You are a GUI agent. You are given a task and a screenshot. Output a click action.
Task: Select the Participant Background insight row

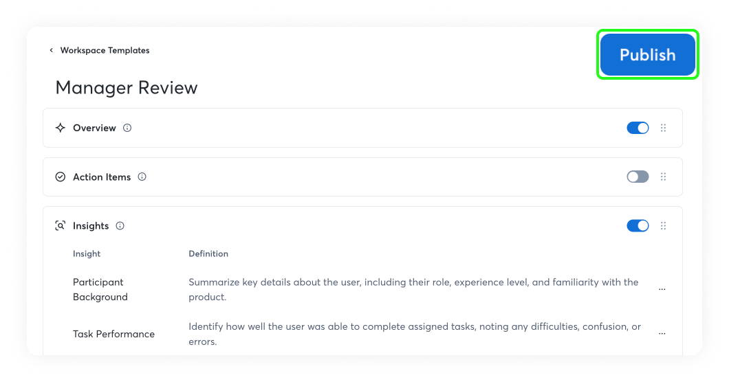[362, 289]
